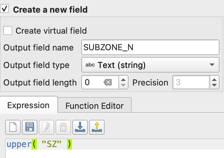Click the save expression floppy disk icon
Screen dimensions: 224x158
29,127
